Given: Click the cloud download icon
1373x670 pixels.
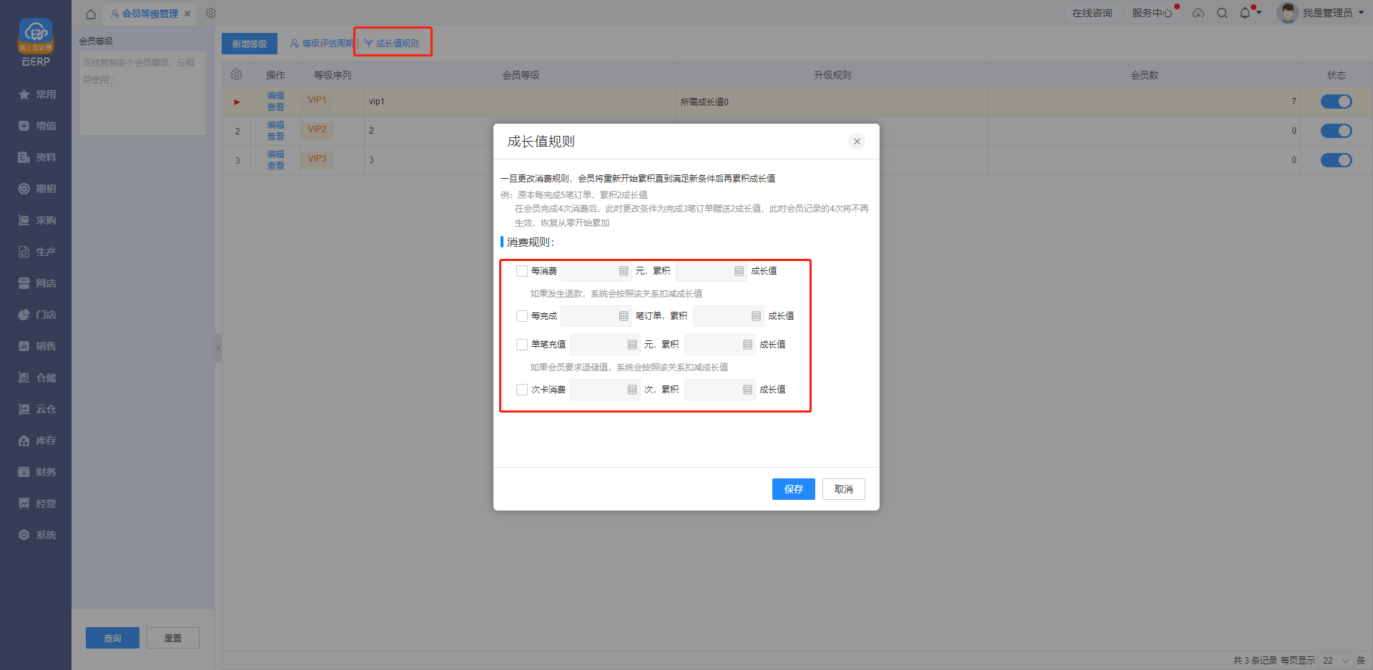Looking at the screenshot, I should 1199,13.
